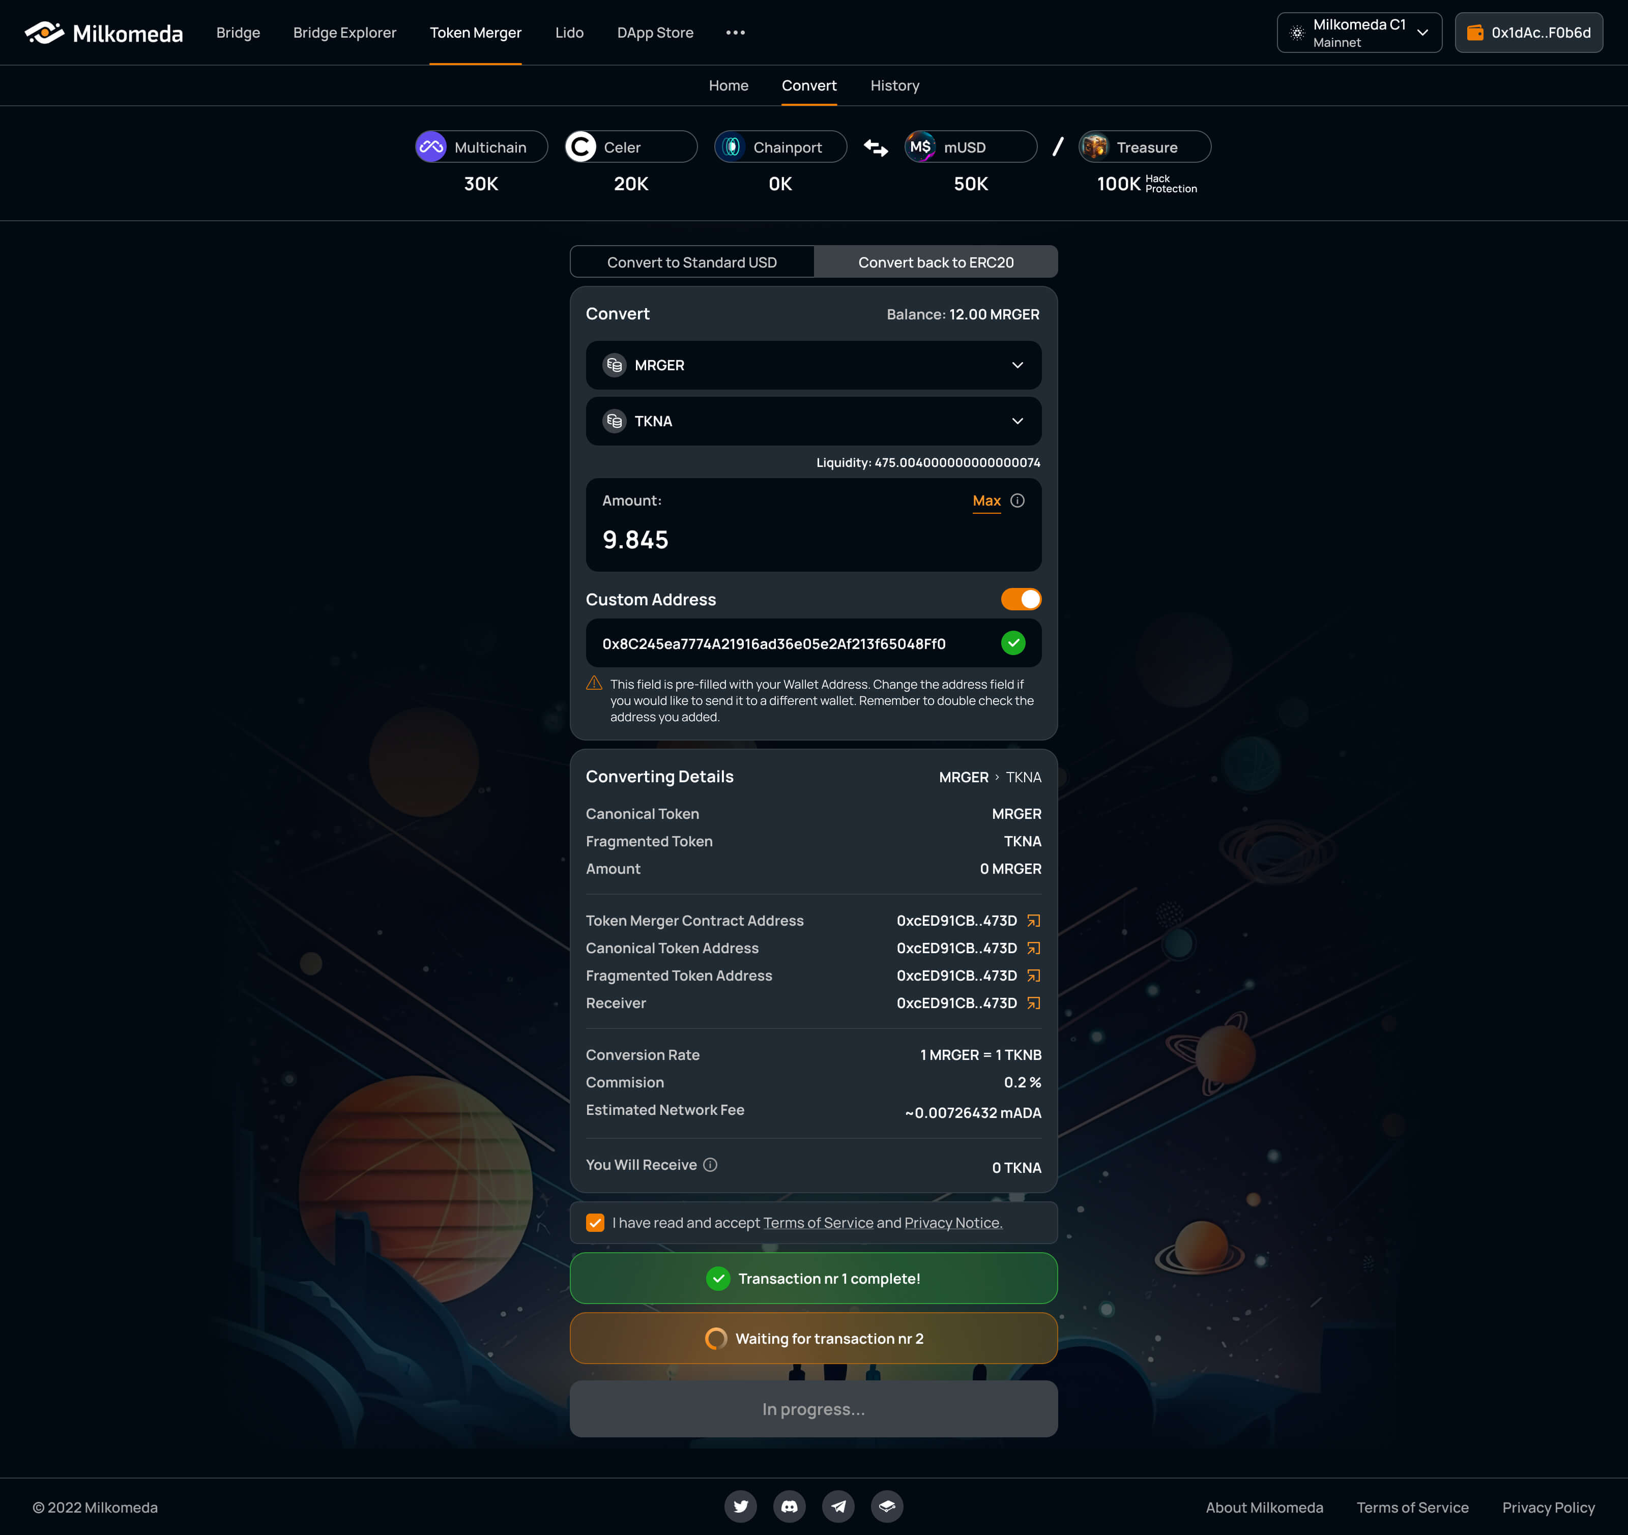
Task: Uncheck the Terms of Service acceptance checkbox
Action: 595,1222
